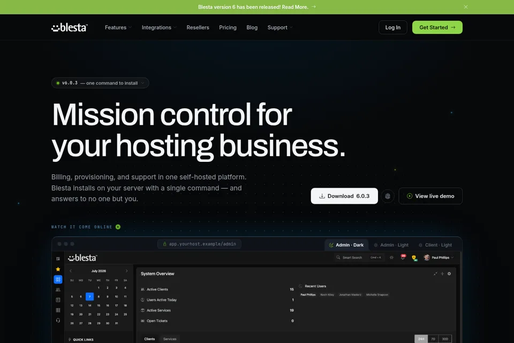Switch to the Clients tab in System Overview
Viewport: 514px width, 343px height.
[149, 339]
